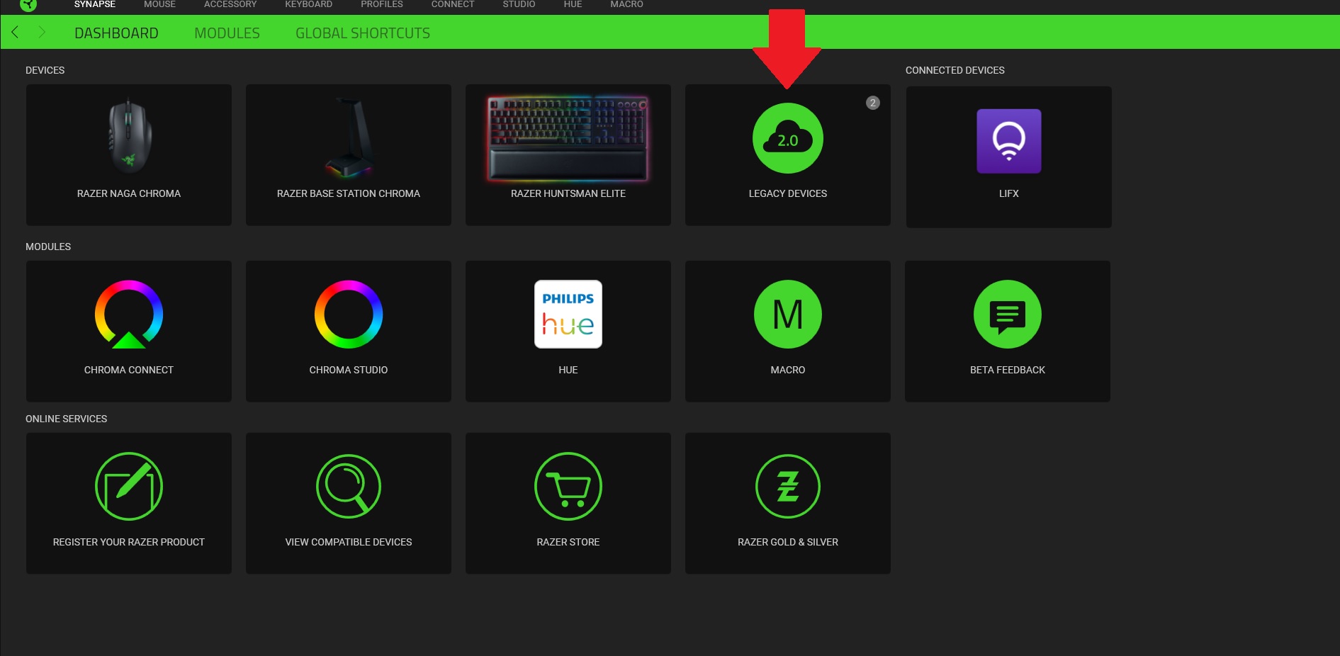Click the Beta Feedback label

(x=1008, y=370)
